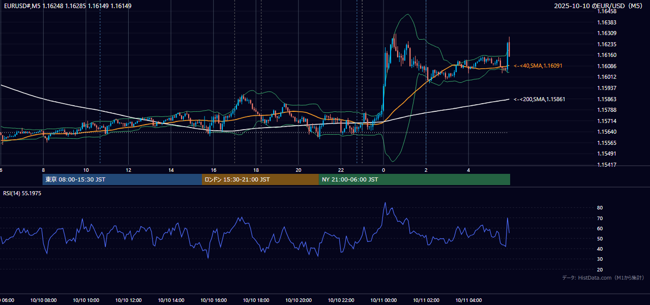Click price axis value 1.15417
Viewport: 650px width, 305px height.
point(607,165)
